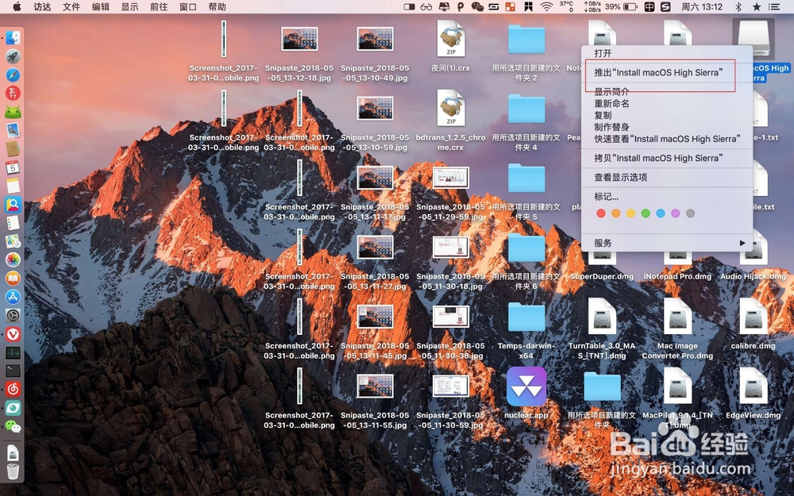Viewport: 794px width, 496px height.
Task: Select nuclear.app icon on desktop
Action: click(x=526, y=386)
